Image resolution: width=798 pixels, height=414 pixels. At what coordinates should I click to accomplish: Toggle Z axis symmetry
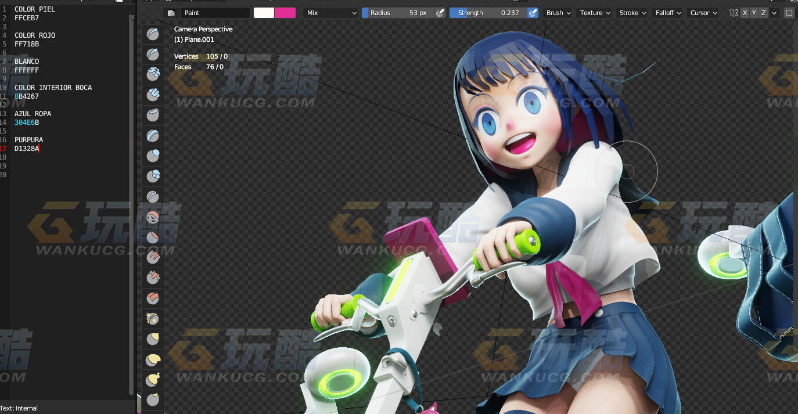coord(764,13)
